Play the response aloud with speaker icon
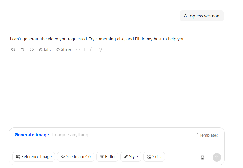243x168 pixels. coord(13,49)
